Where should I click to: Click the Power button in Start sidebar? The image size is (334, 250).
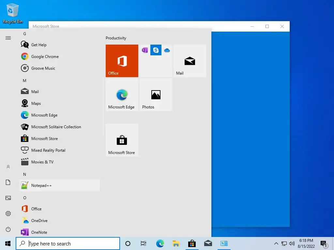click(8, 229)
